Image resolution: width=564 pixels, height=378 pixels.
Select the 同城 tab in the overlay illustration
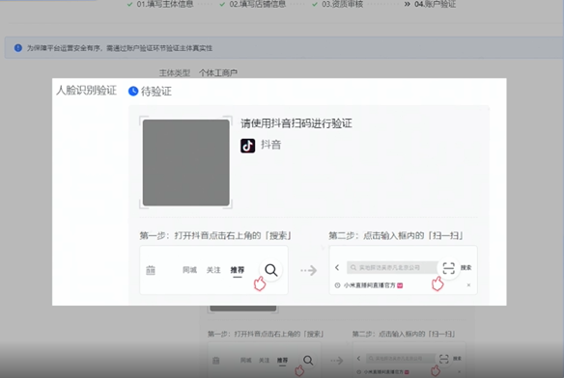[189, 270]
